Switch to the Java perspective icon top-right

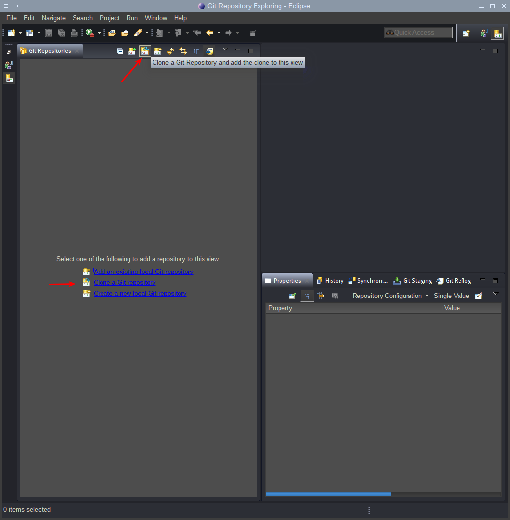[x=484, y=33]
